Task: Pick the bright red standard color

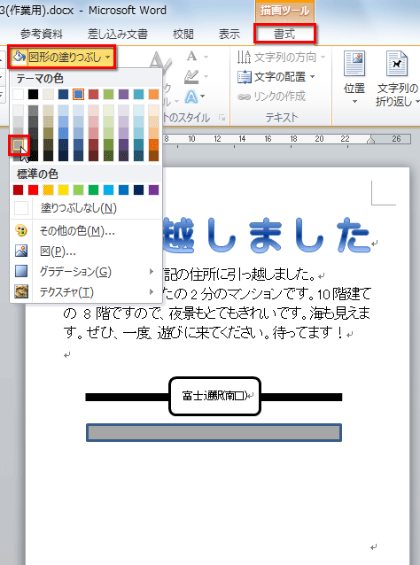Action: click(33, 190)
